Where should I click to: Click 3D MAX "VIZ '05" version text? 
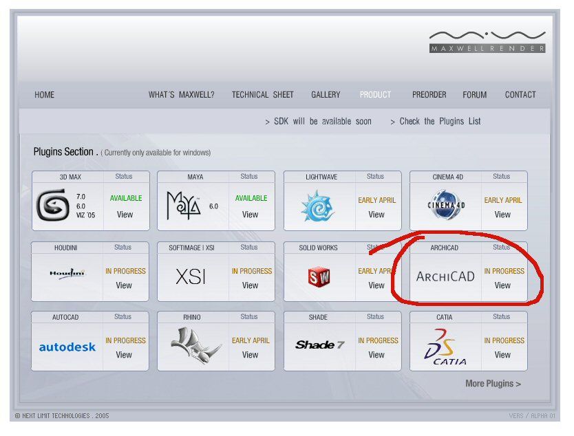tap(85, 215)
